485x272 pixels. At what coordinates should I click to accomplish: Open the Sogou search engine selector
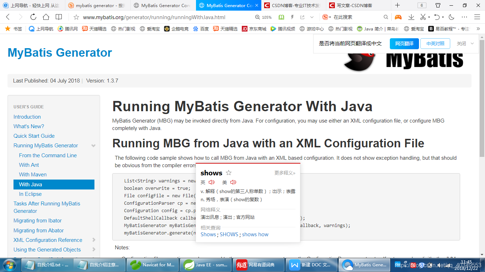point(327,17)
